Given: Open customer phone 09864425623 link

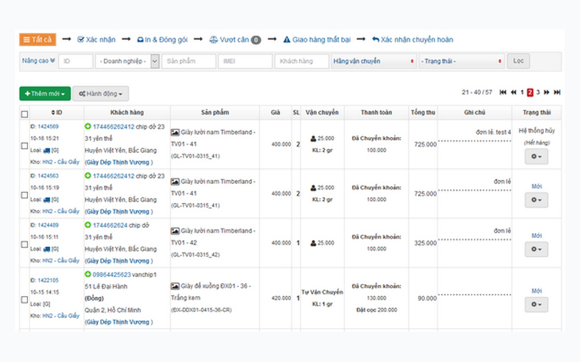Looking at the screenshot, I should pyautogui.click(x=111, y=275).
